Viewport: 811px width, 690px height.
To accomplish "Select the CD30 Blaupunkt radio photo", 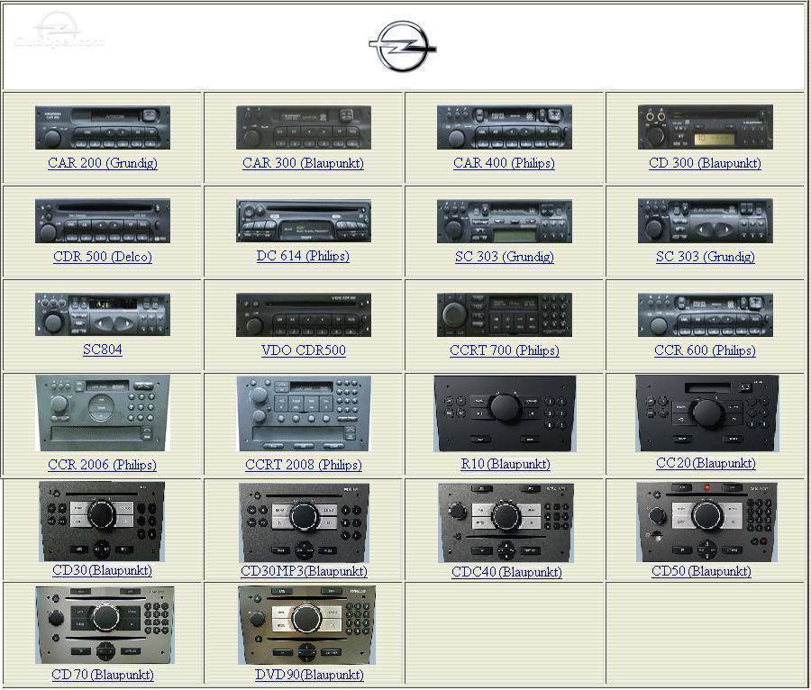I will click(x=102, y=522).
